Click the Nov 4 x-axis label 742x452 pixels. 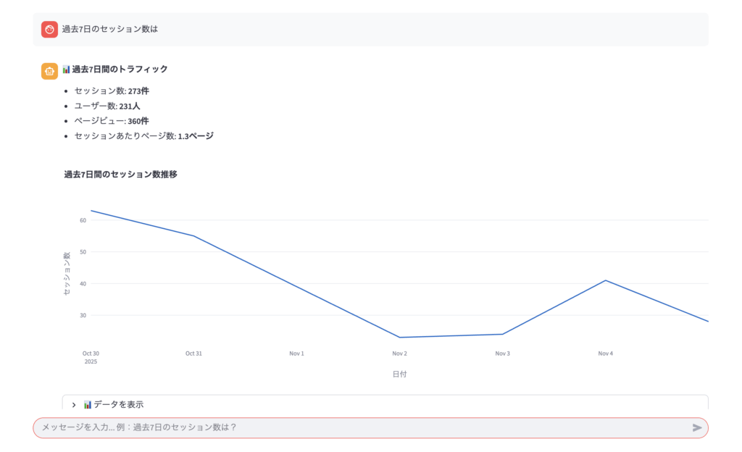(x=605, y=353)
